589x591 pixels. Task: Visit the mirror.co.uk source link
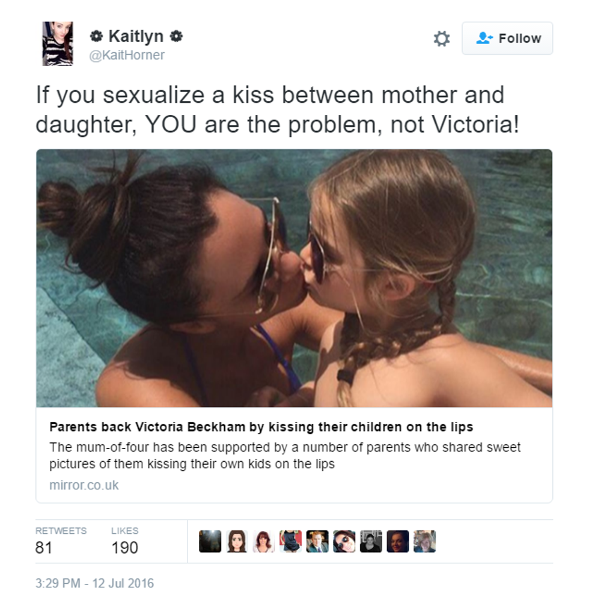[x=84, y=485]
